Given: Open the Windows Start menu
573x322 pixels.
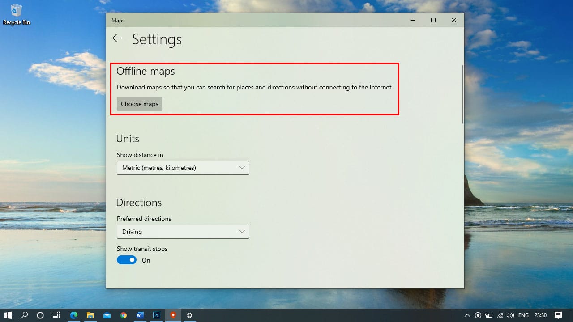Looking at the screenshot, I should coord(8,315).
